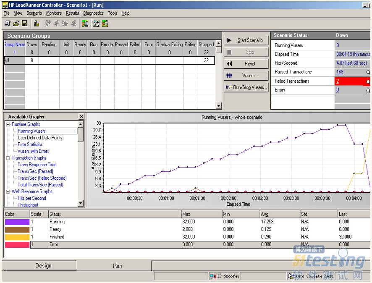The image size is (372, 283).
Task: Click scroll up arrow of Scenario Groups
Action: 218,43
